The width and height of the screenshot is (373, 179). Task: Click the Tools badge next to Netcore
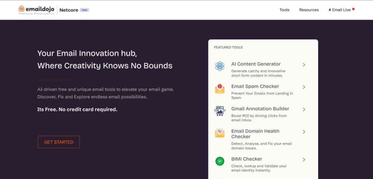click(x=85, y=10)
